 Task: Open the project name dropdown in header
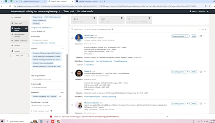[x=60, y=12]
